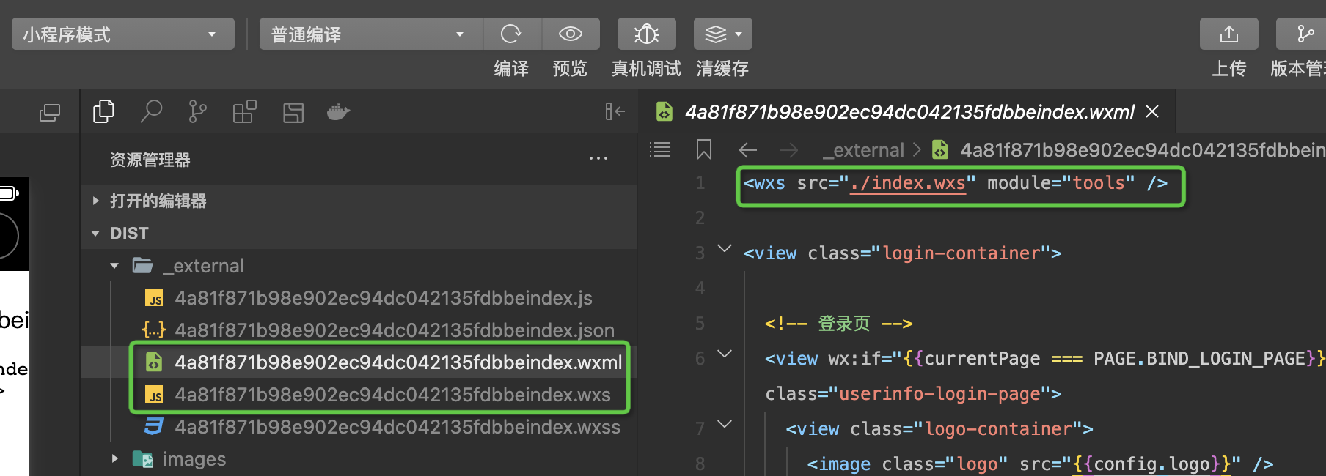The image size is (1326, 476).
Task: Open the docker whale sidebar icon
Action: click(x=338, y=112)
